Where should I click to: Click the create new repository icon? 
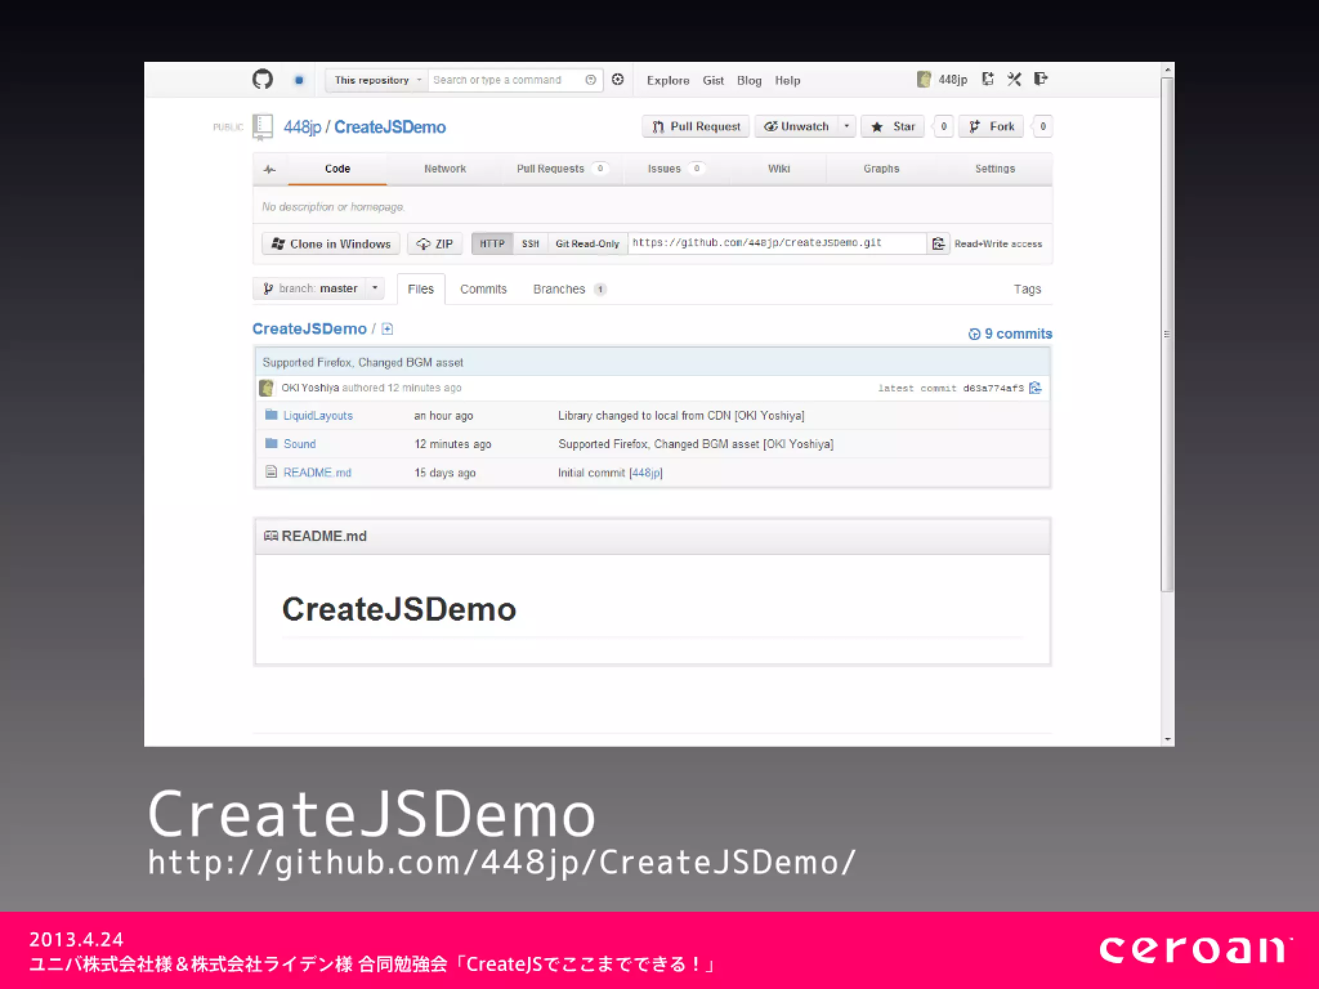coord(987,79)
